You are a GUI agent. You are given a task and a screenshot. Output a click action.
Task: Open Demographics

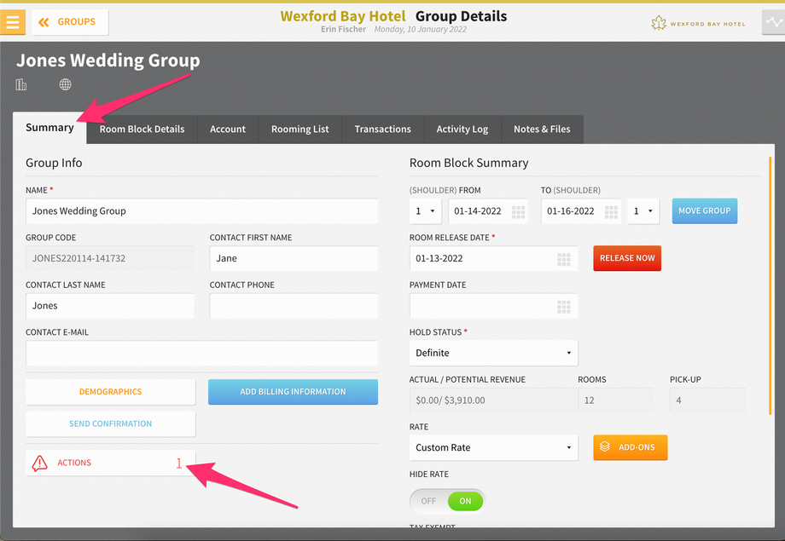click(x=111, y=392)
